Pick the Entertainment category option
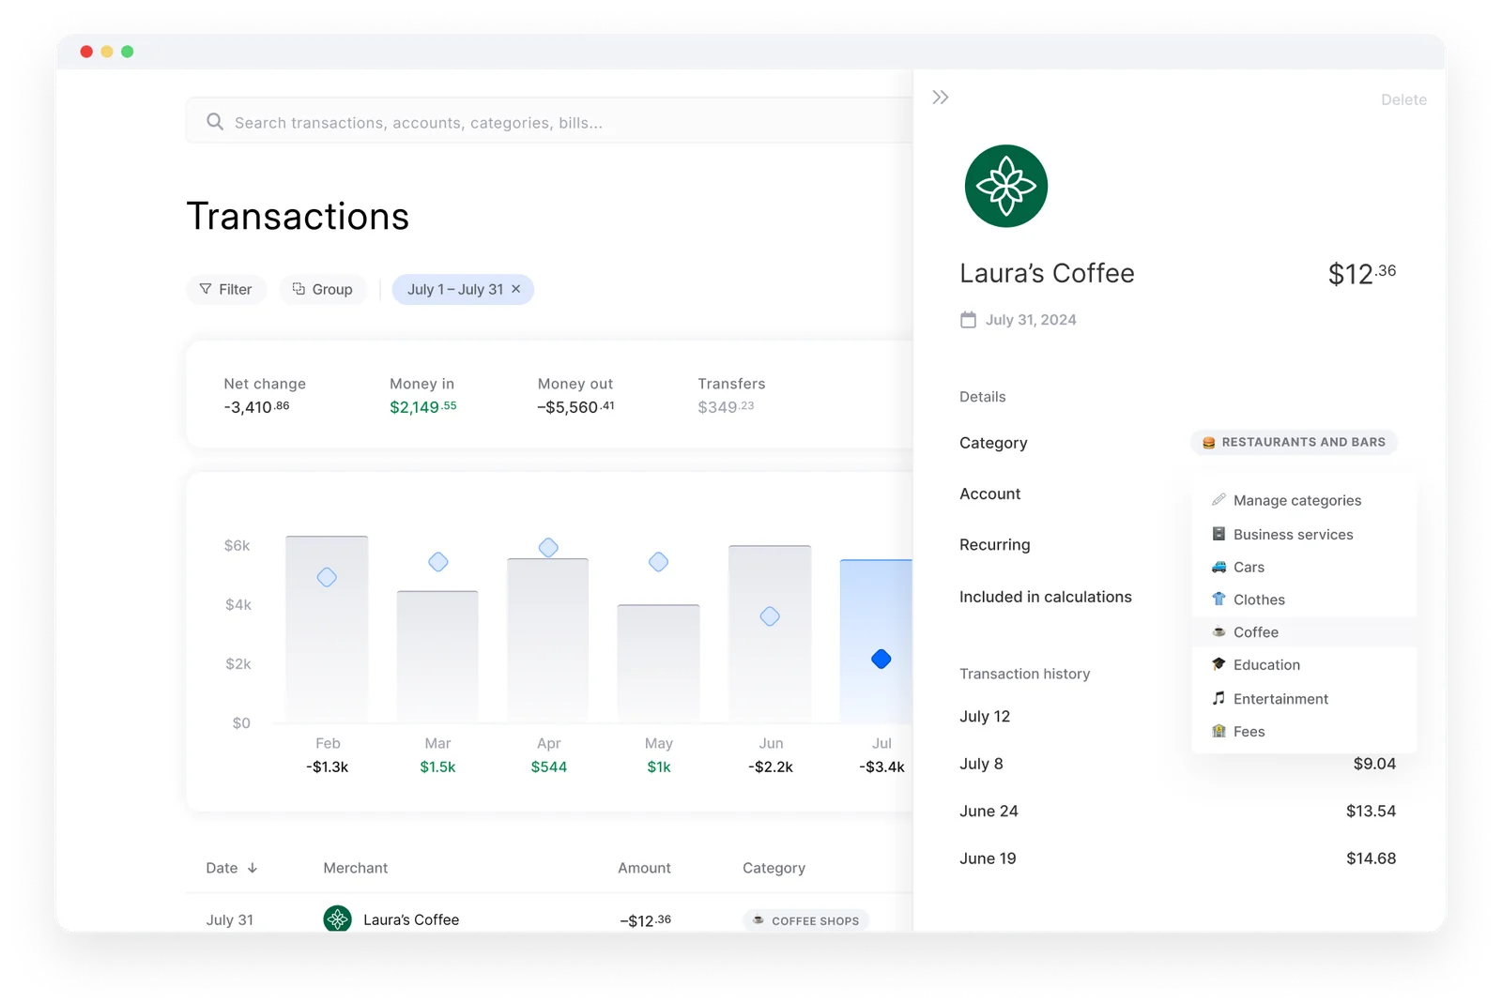This screenshot has width=1502, height=1002. tap(1280, 699)
